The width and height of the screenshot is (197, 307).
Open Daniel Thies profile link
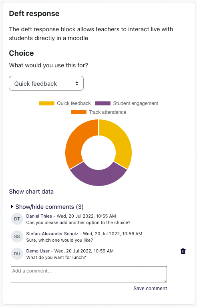point(39,216)
